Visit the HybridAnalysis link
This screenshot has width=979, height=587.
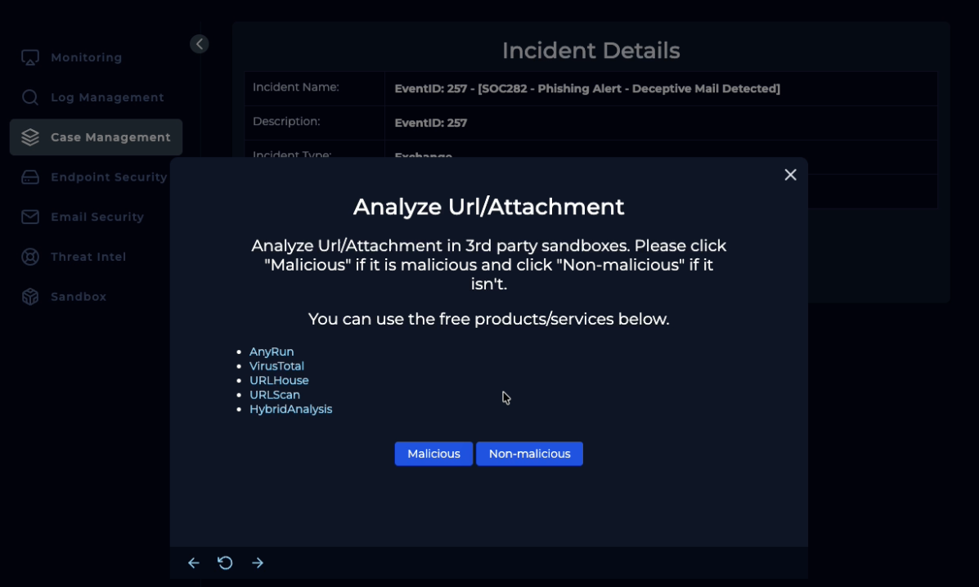290,409
